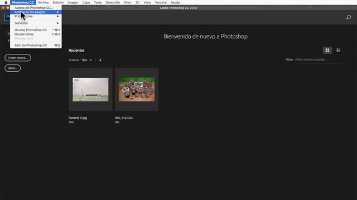Choose Salir de Photoshop CC
The width and height of the screenshot is (357, 200).
36,46
